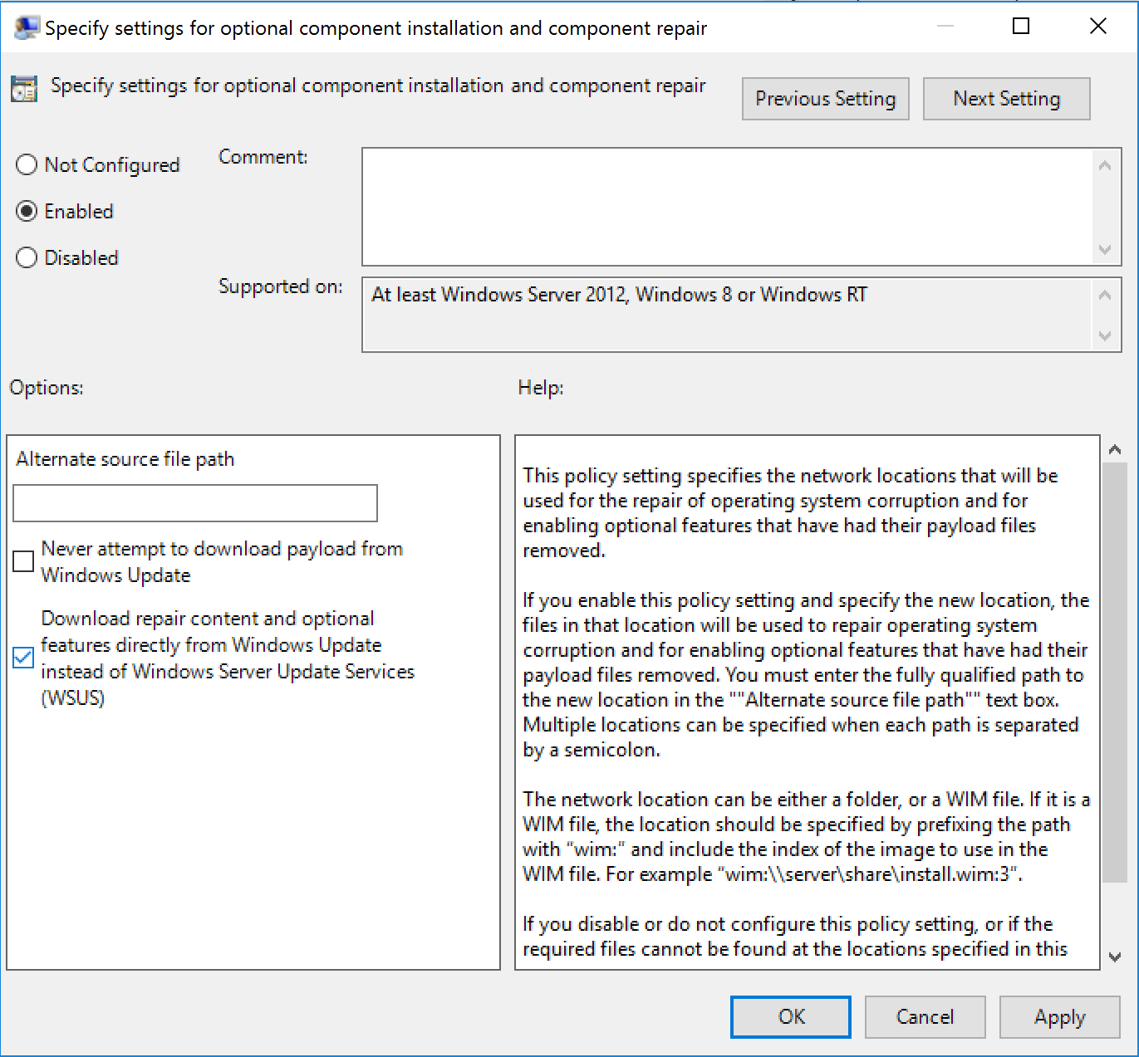Uncheck Download repair content from Windows Update
The image size is (1139, 1057).
click(24, 658)
